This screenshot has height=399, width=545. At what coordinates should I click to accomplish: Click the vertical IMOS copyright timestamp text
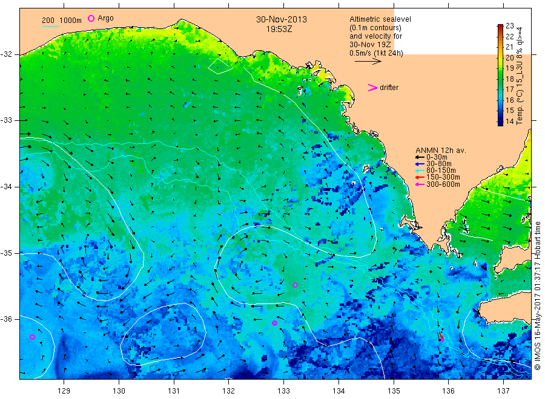coord(538,296)
